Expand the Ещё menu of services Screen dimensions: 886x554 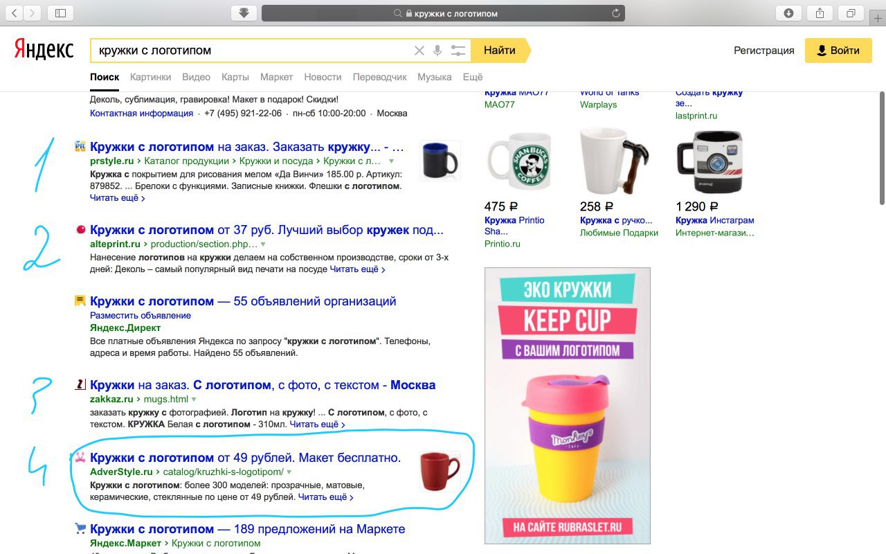click(x=473, y=77)
